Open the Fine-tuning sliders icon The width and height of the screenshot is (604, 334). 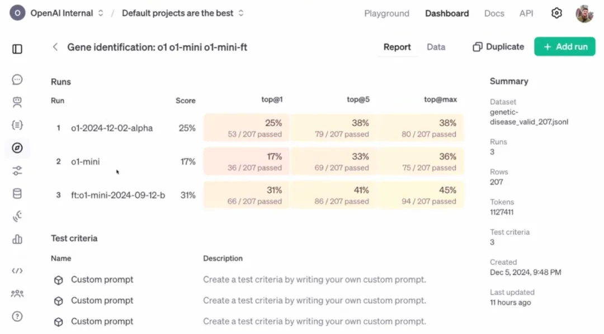tap(17, 170)
